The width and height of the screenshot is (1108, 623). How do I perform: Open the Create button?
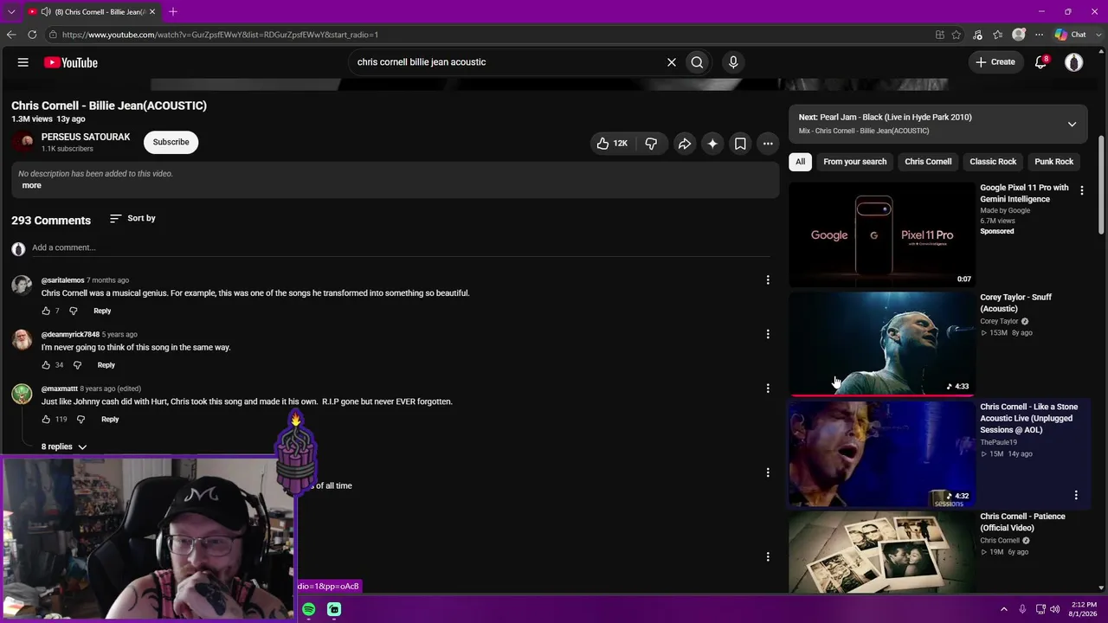point(995,62)
